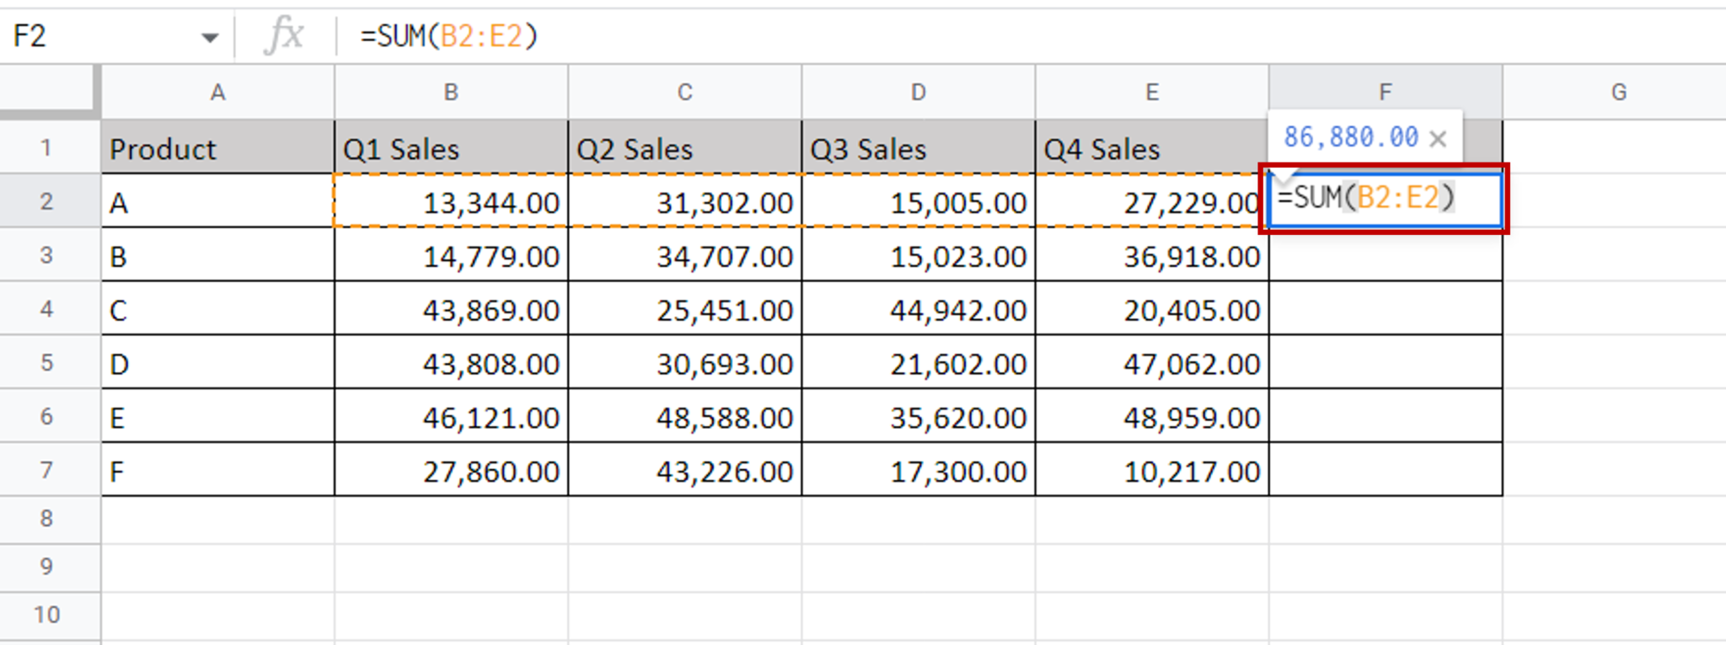Screen dimensions: 1726x645
Task: Click cell with 48,588.00
Action: pos(684,417)
